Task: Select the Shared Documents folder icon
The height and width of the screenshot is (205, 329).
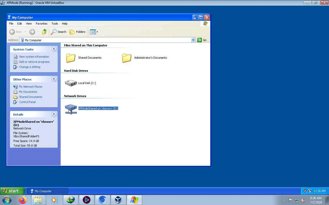Action: click(71, 58)
